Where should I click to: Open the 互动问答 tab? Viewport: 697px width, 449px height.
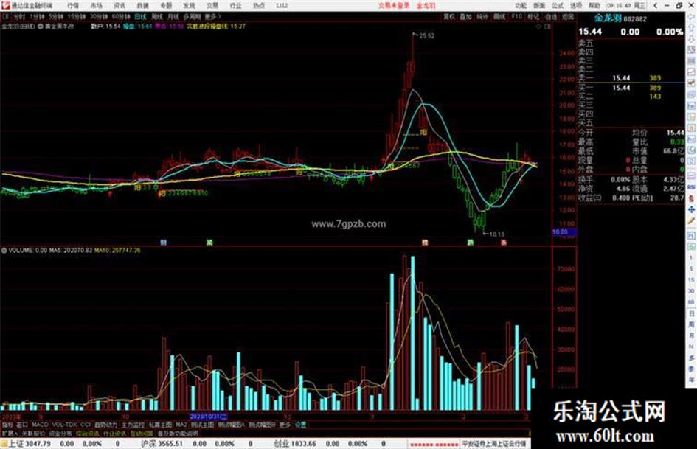point(142,433)
